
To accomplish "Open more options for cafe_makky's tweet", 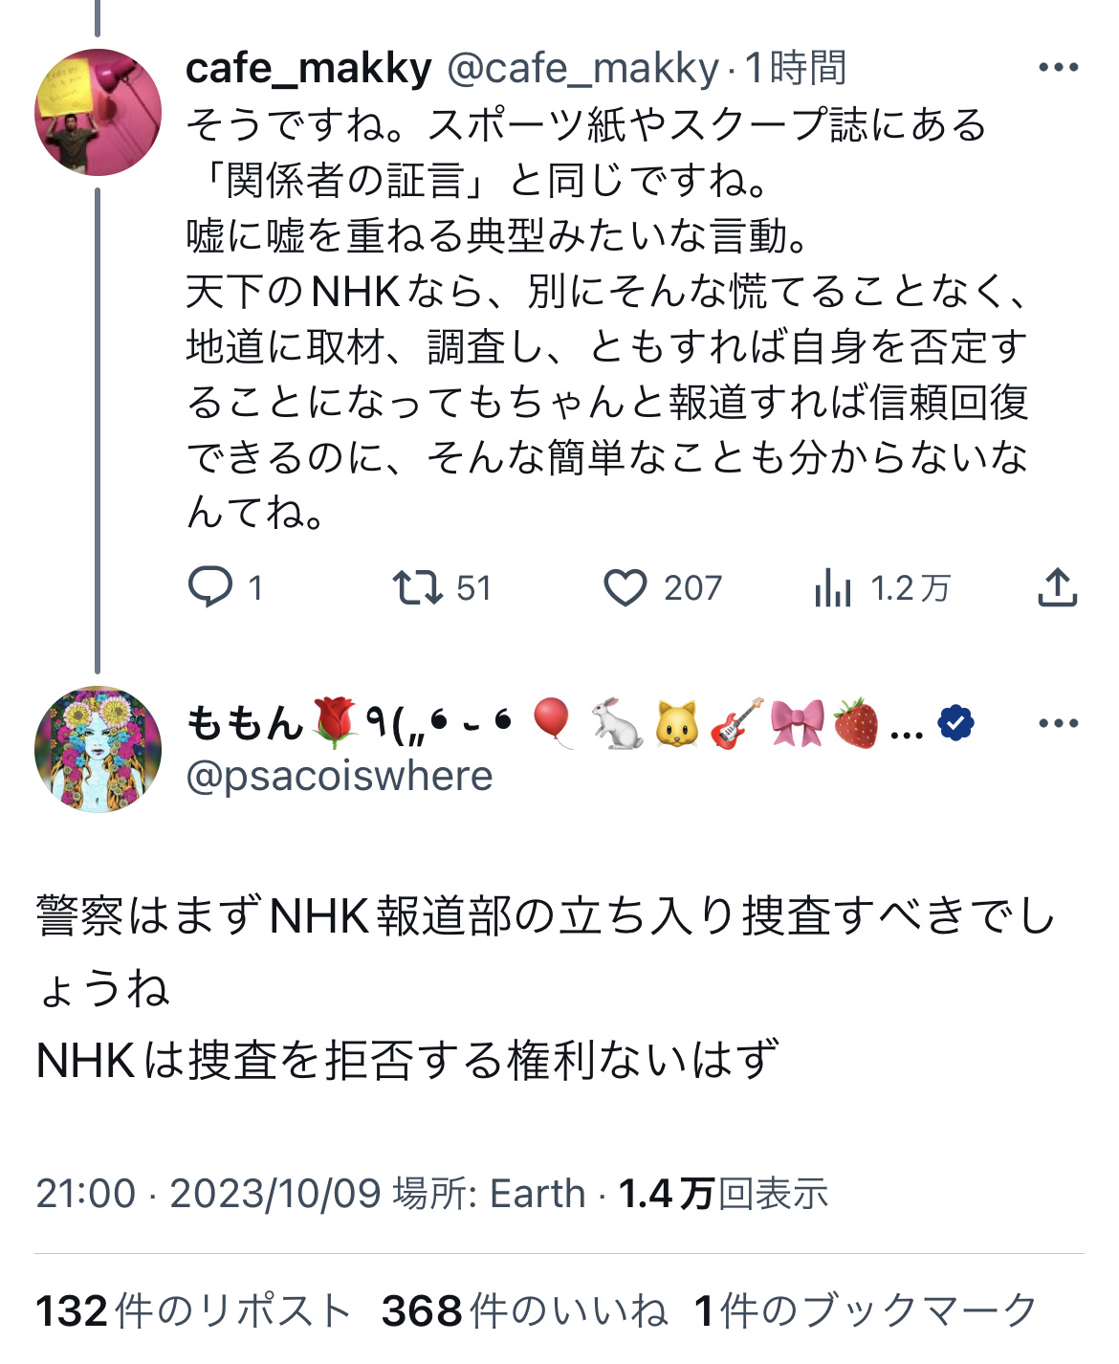I will point(1058,68).
